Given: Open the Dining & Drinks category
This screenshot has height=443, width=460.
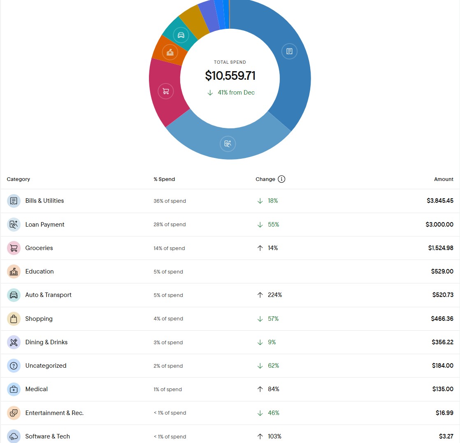Looking at the screenshot, I should click(x=230, y=342).
